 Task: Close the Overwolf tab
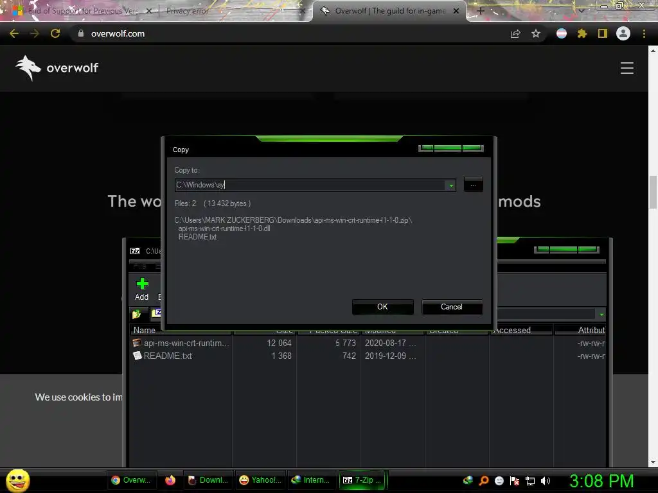(456, 11)
